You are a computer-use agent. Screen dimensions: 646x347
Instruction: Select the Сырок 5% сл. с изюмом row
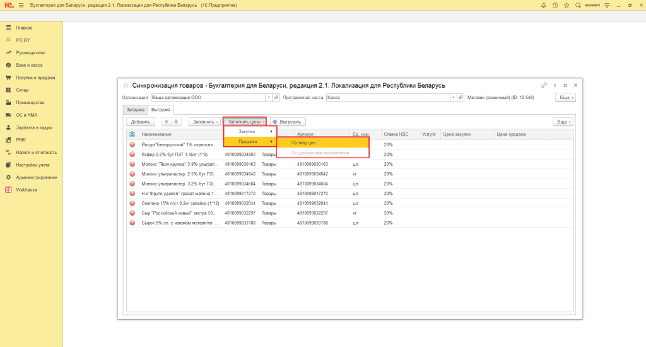[349, 223]
